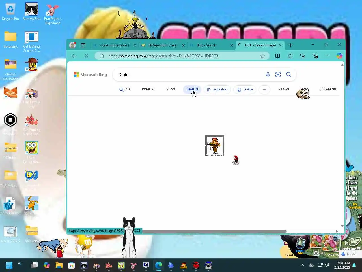Close the 'scene impressions' tab
This screenshot has height=272, width=362.
coord(135,45)
